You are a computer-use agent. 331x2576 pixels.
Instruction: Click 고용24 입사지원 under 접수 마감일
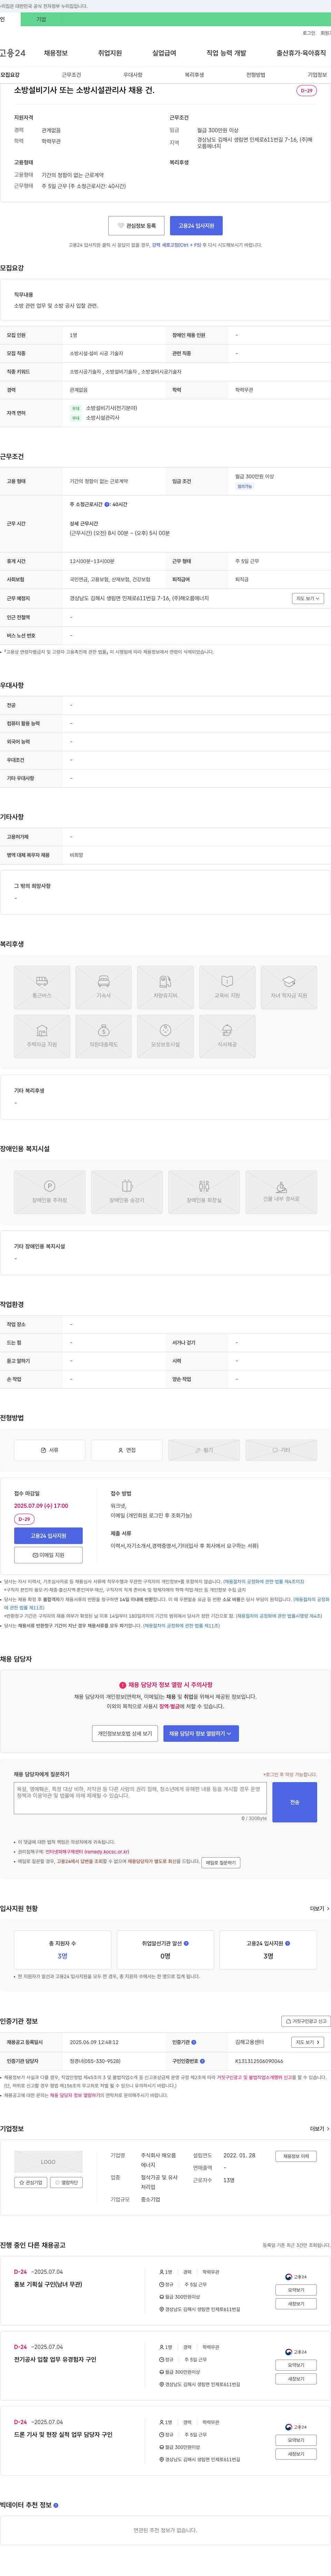(48, 1536)
